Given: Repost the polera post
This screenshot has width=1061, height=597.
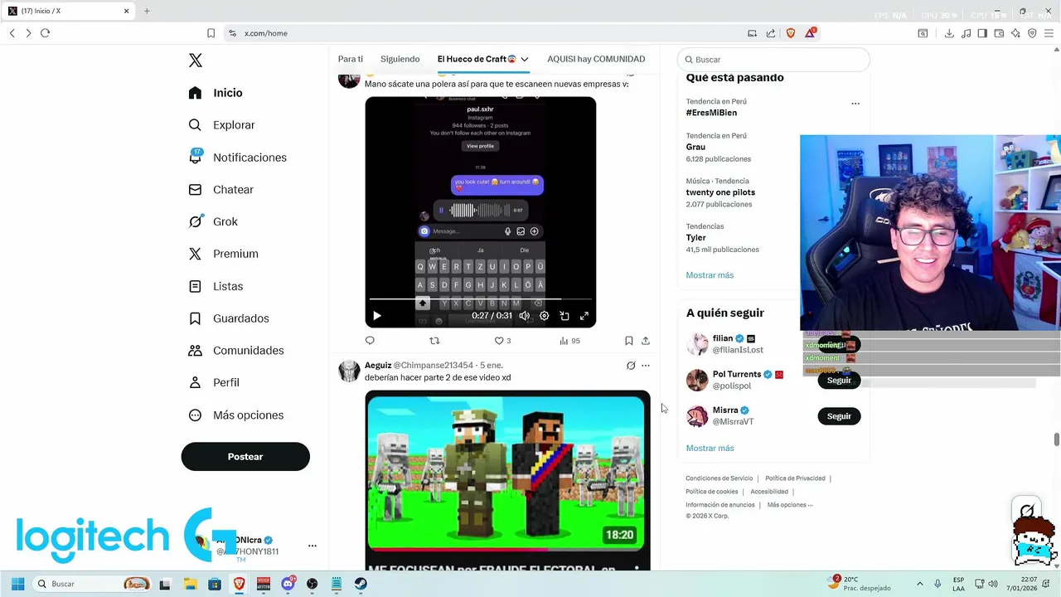Looking at the screenshot, I should [434, 341].
